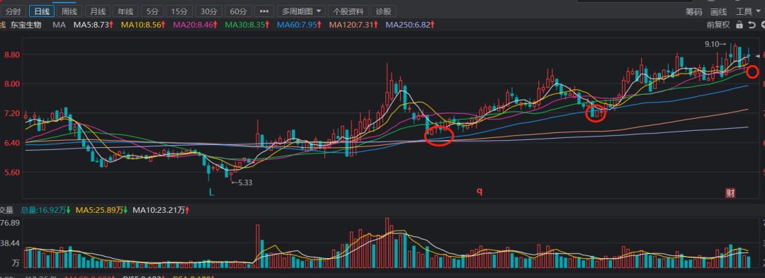Click the 76.89 volume axis label
765x278 pixels.
click(10, 223)
